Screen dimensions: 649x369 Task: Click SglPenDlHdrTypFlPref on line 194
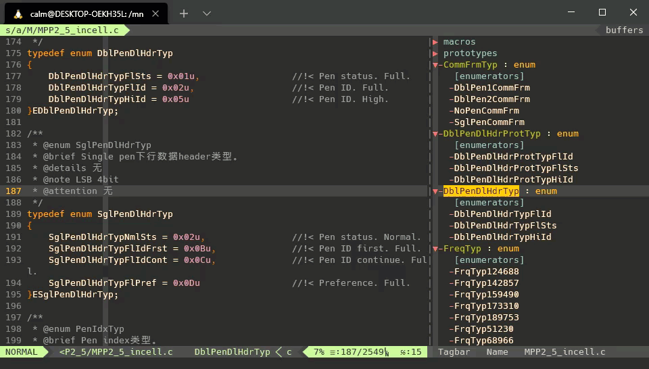[x=102, y=283]
